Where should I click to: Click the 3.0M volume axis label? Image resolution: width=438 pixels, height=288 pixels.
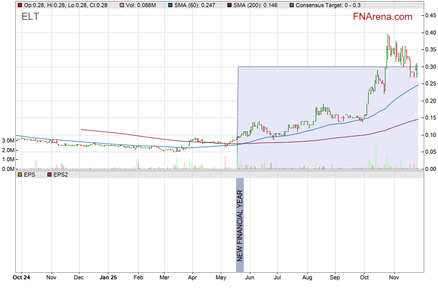8,140
